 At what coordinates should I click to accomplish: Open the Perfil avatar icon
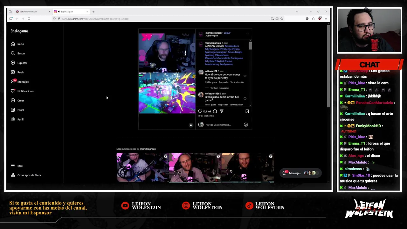click(13, 119)
